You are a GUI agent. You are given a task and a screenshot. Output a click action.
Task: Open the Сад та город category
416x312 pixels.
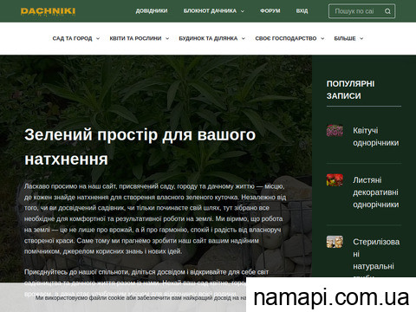[x=72, y=38]
